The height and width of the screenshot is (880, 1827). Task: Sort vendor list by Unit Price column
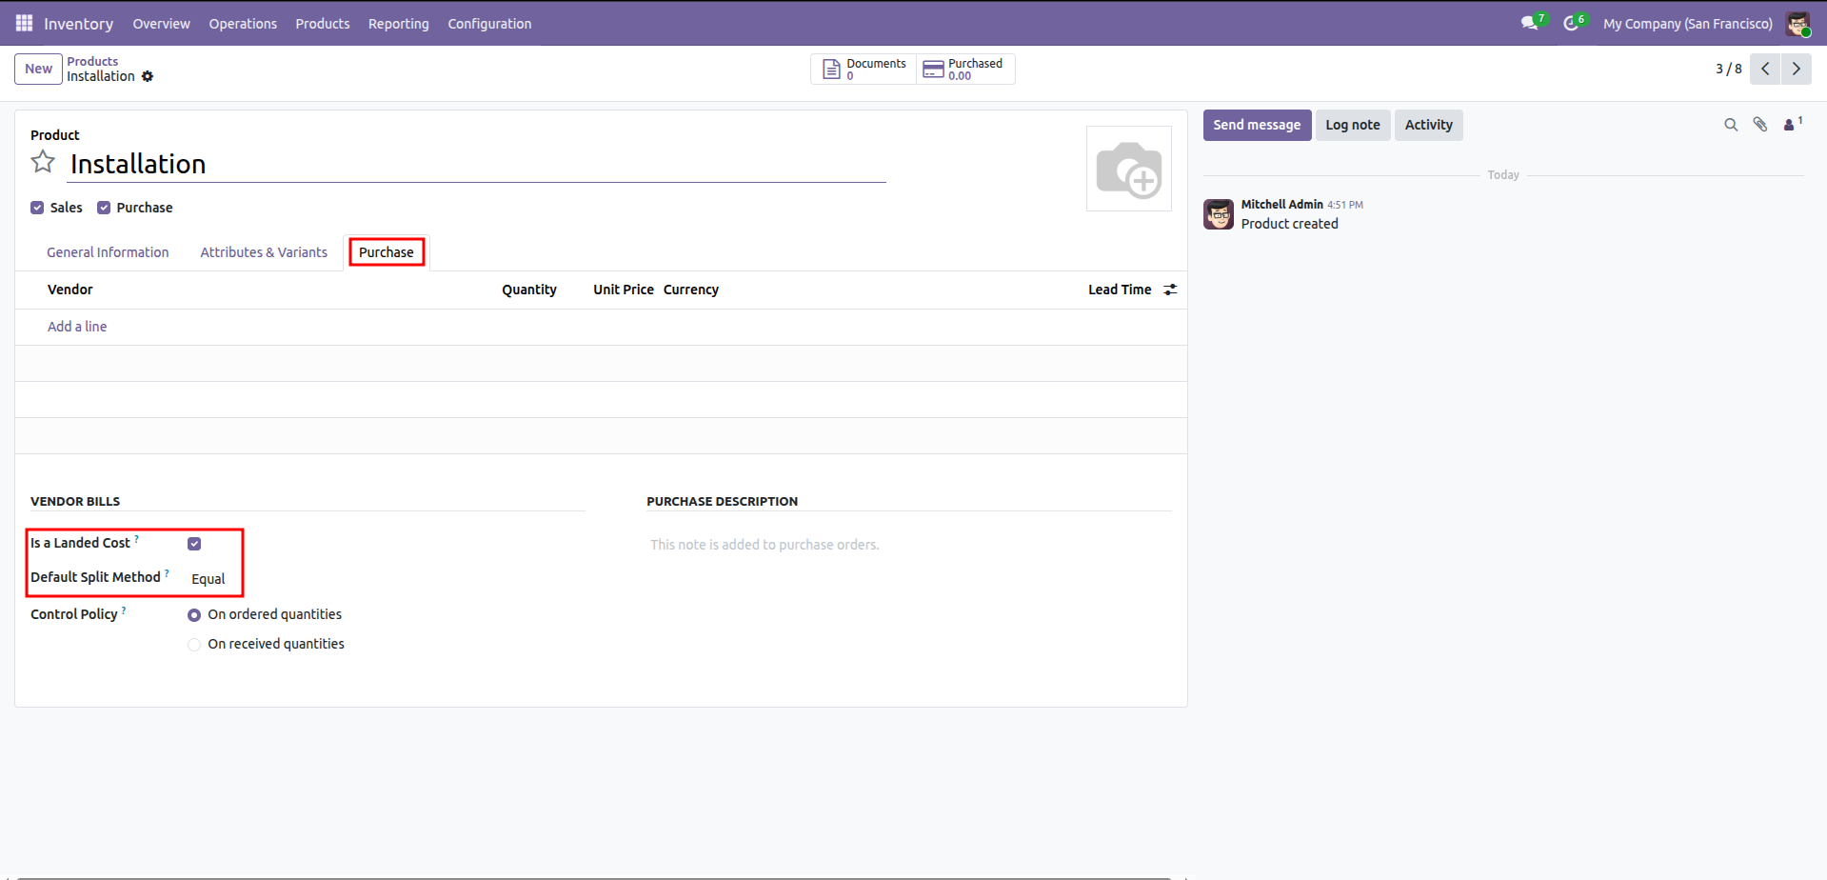(624, 290)
